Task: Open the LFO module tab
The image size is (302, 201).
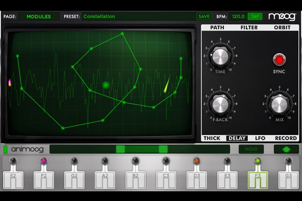Action: 260,138
